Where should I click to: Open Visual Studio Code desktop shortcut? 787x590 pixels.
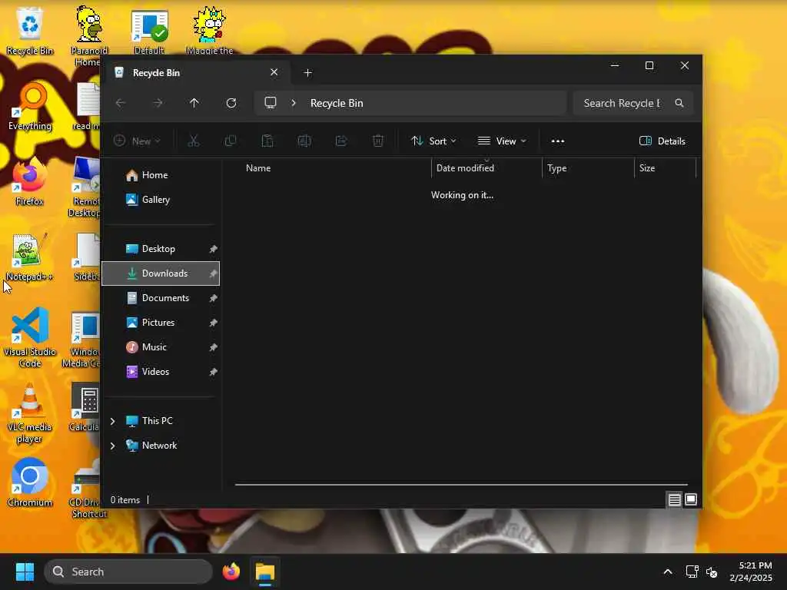30,338
